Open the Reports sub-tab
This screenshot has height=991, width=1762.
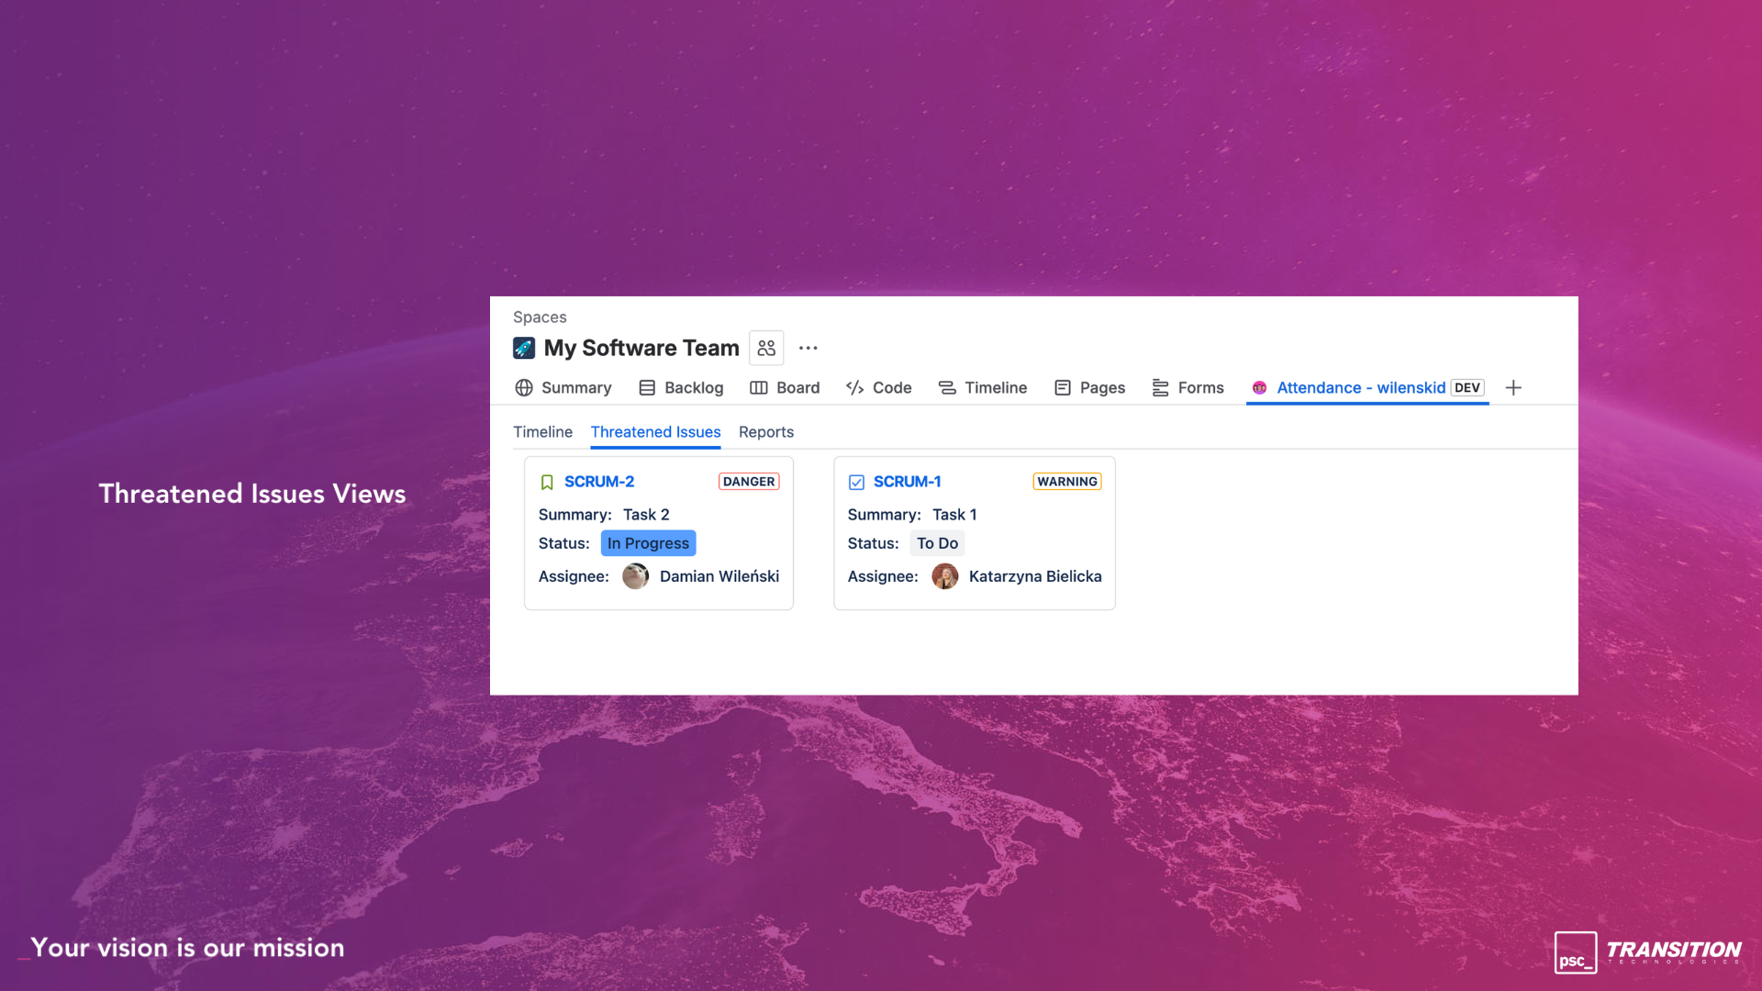pyautogui.click(x=765, y=431)
